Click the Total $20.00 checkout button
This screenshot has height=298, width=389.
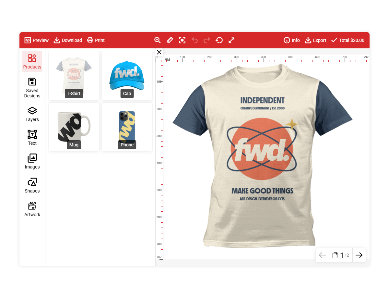click(x=348, y=40)
